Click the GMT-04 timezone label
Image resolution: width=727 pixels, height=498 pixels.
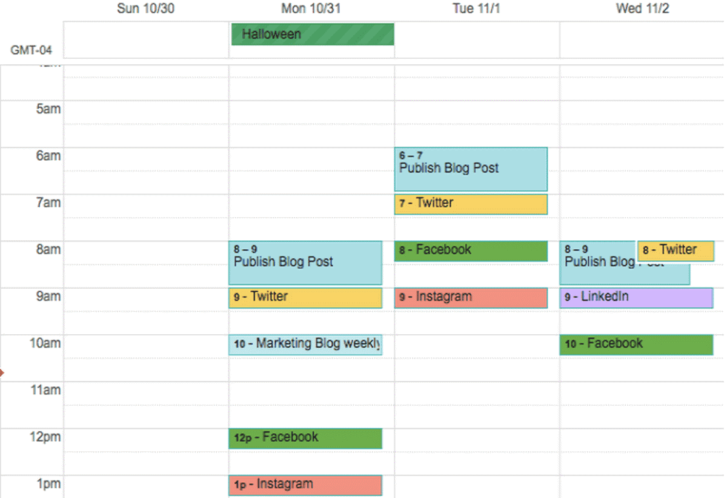(30, 51)
